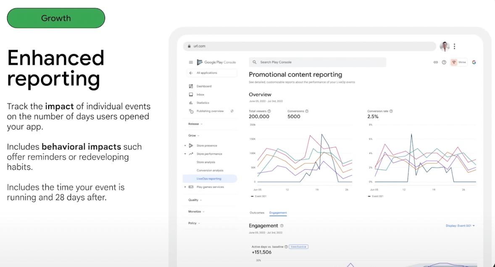Click the Conversions value 5000

click(294, 117)
